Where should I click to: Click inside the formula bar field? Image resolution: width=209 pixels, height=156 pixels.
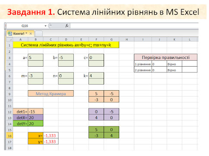(x=134, y=26)
